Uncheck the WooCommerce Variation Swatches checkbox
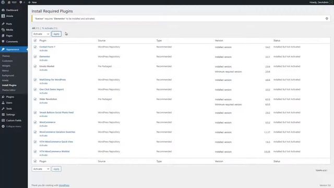334x188 pixels. pyautogui.click(x=35, y=132)
